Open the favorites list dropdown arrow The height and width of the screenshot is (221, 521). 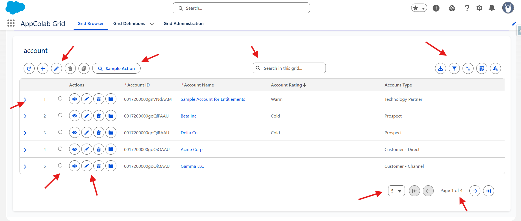point(424,8)
